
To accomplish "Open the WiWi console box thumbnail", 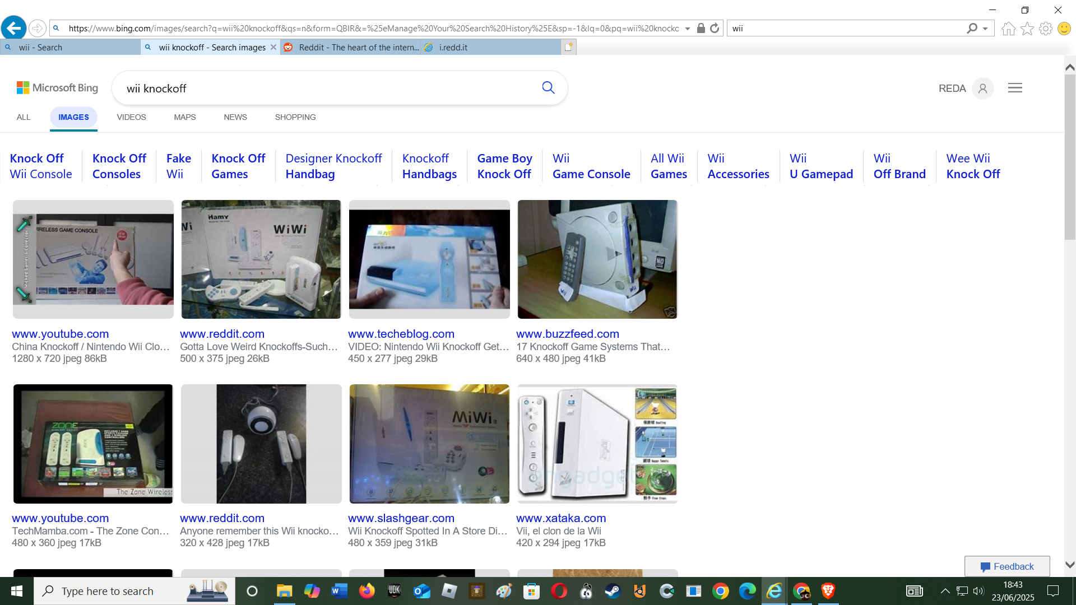I will point(261,259).
